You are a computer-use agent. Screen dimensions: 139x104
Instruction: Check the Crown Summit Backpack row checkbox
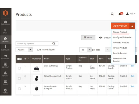click(19, 89)
